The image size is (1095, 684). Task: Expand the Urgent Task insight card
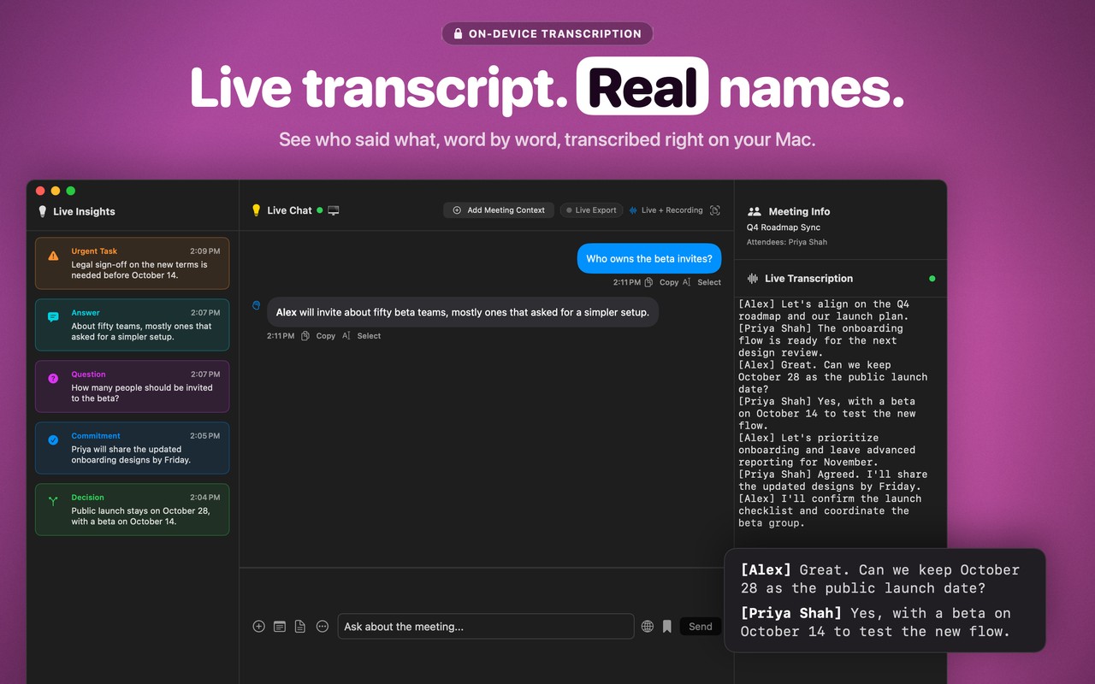click(x=133, y=263)
